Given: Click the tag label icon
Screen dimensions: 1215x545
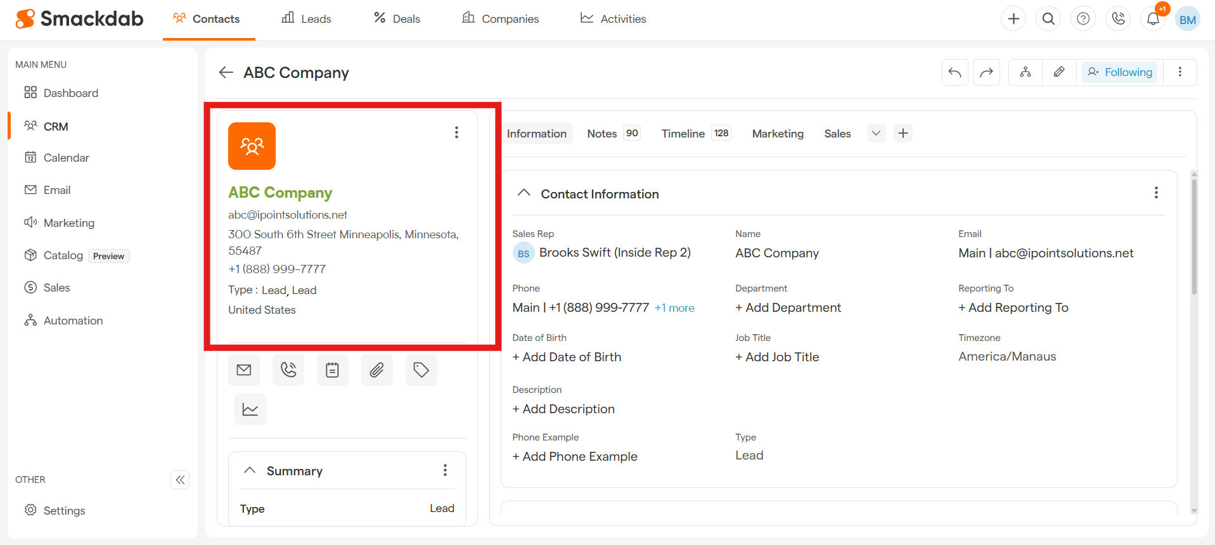Looking at the screenshot, I should click(421, 370).
